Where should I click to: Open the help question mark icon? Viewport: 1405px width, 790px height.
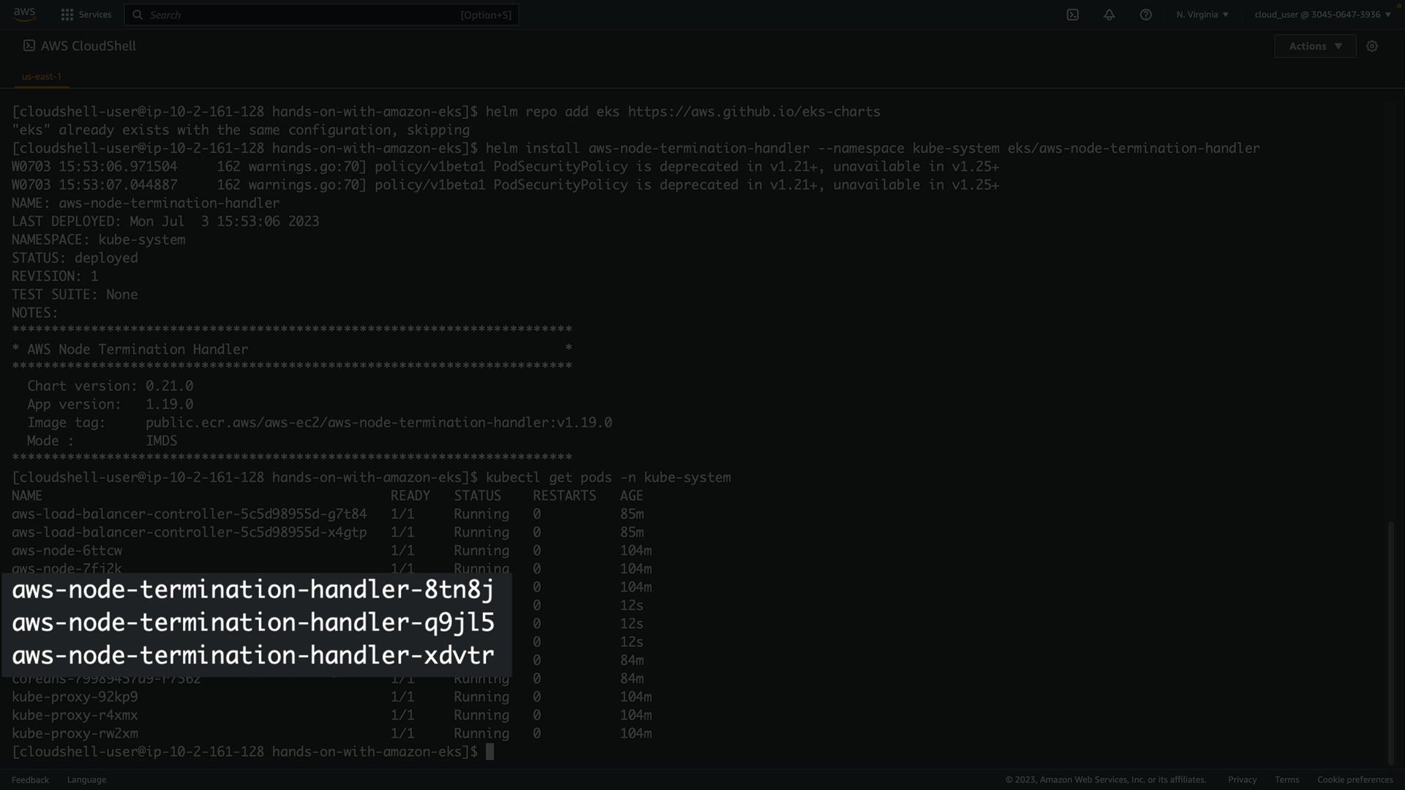1146,15
